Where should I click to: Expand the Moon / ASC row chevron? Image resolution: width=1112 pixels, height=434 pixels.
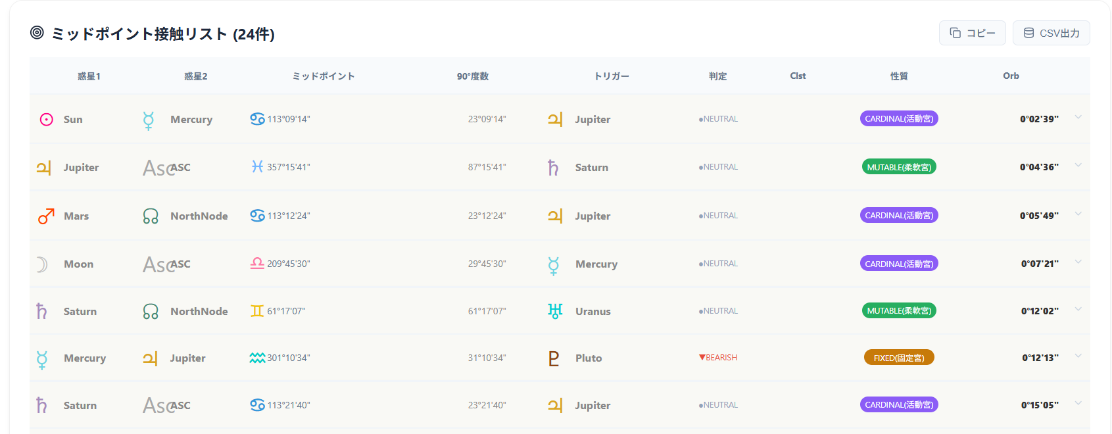(x=1078, y=262)
